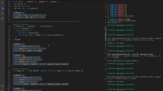Click line number 73 in the gutter
This screenshot has height=91, width=163.
9,22
